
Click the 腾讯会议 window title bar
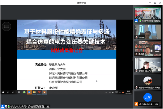point(81,2)
